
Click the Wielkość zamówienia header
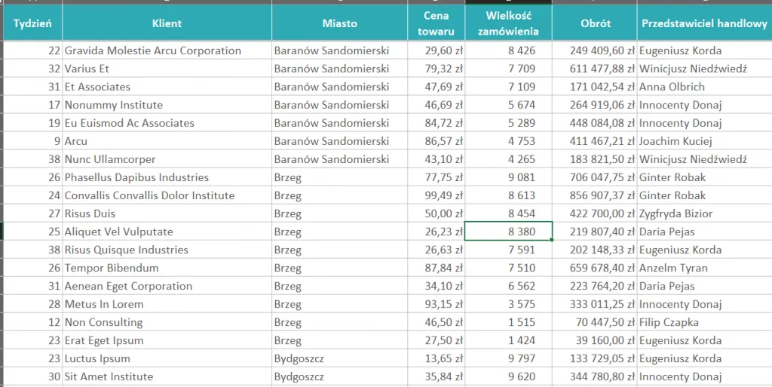pyautogui.click(x=508, y=23)
